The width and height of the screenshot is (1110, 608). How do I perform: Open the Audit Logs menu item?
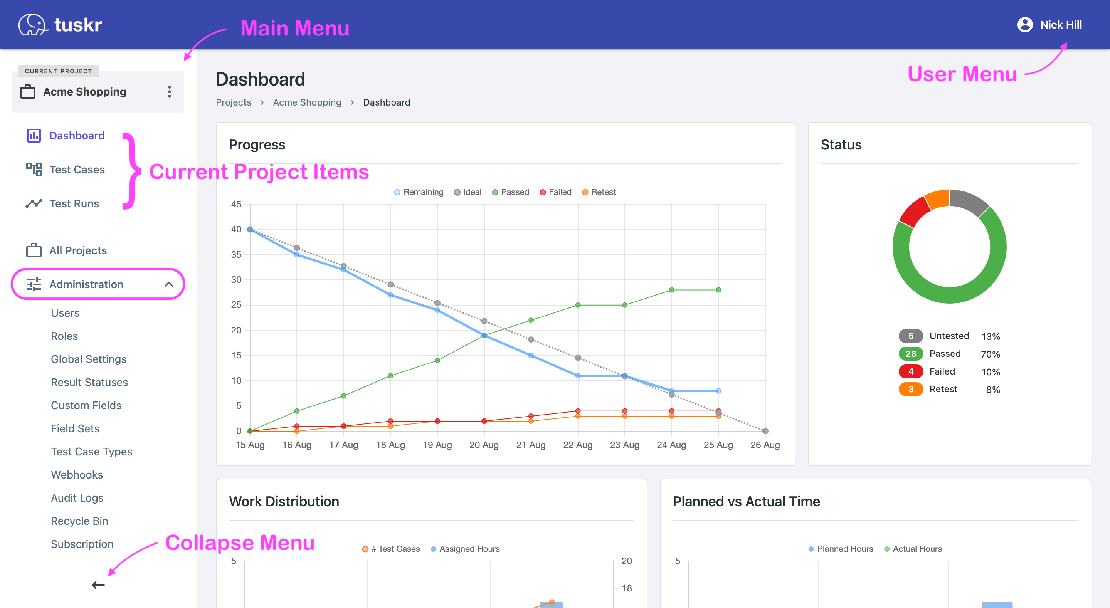click(77, 498)
